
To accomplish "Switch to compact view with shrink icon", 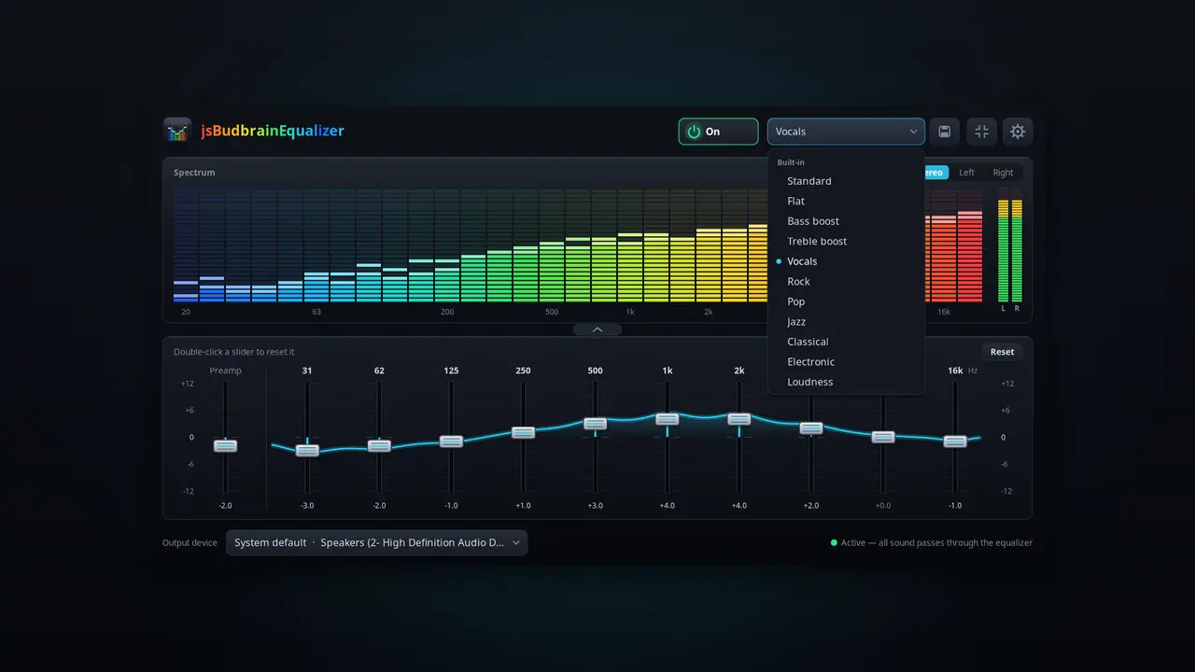I will click(981, 132).
